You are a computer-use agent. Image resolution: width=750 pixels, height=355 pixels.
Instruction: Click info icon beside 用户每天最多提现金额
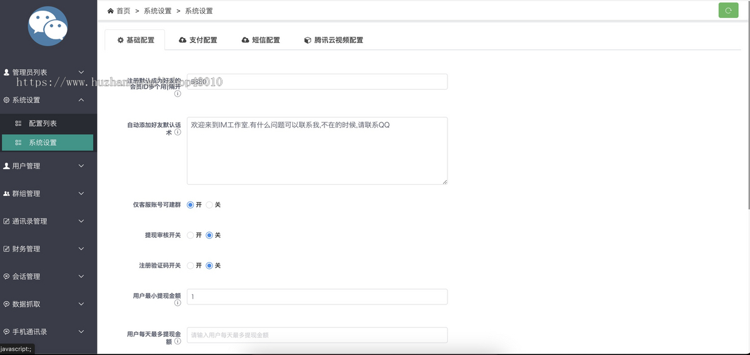(177, 341)
